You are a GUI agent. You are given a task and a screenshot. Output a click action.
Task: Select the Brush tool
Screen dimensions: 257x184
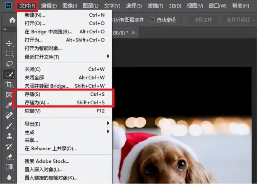pos(9,126)
